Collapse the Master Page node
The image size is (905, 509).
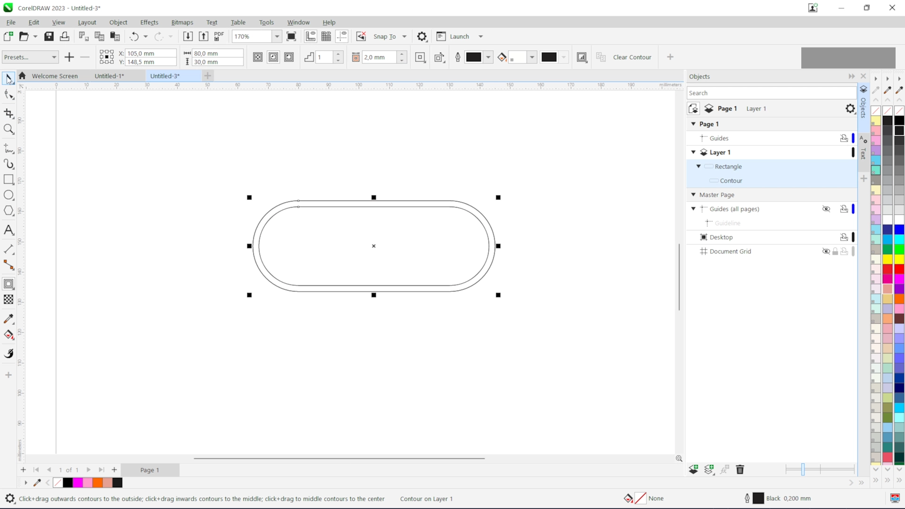tap(693, 195)
